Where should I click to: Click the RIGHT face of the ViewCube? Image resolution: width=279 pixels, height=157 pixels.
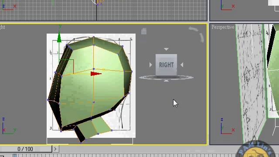pos(166,65)
